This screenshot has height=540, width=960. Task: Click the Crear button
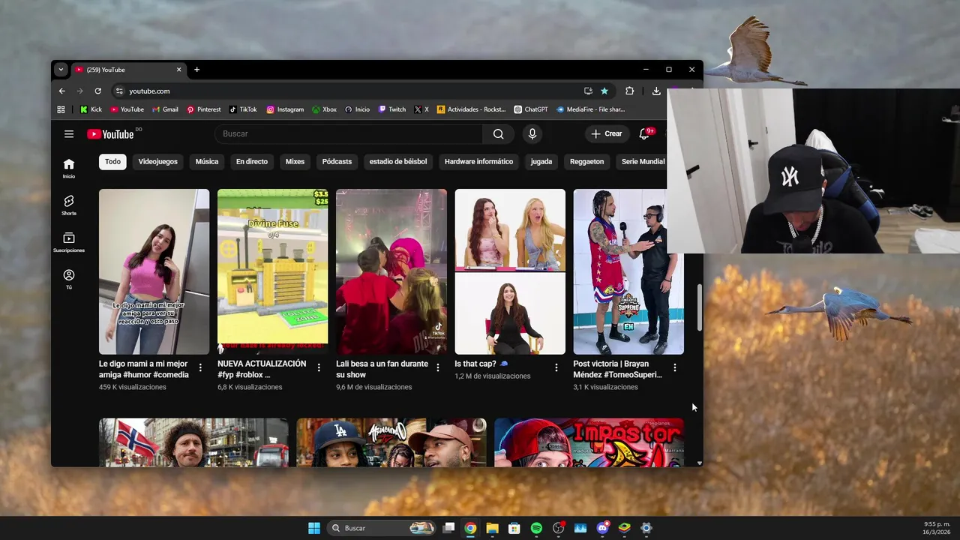tap(607, 134)
